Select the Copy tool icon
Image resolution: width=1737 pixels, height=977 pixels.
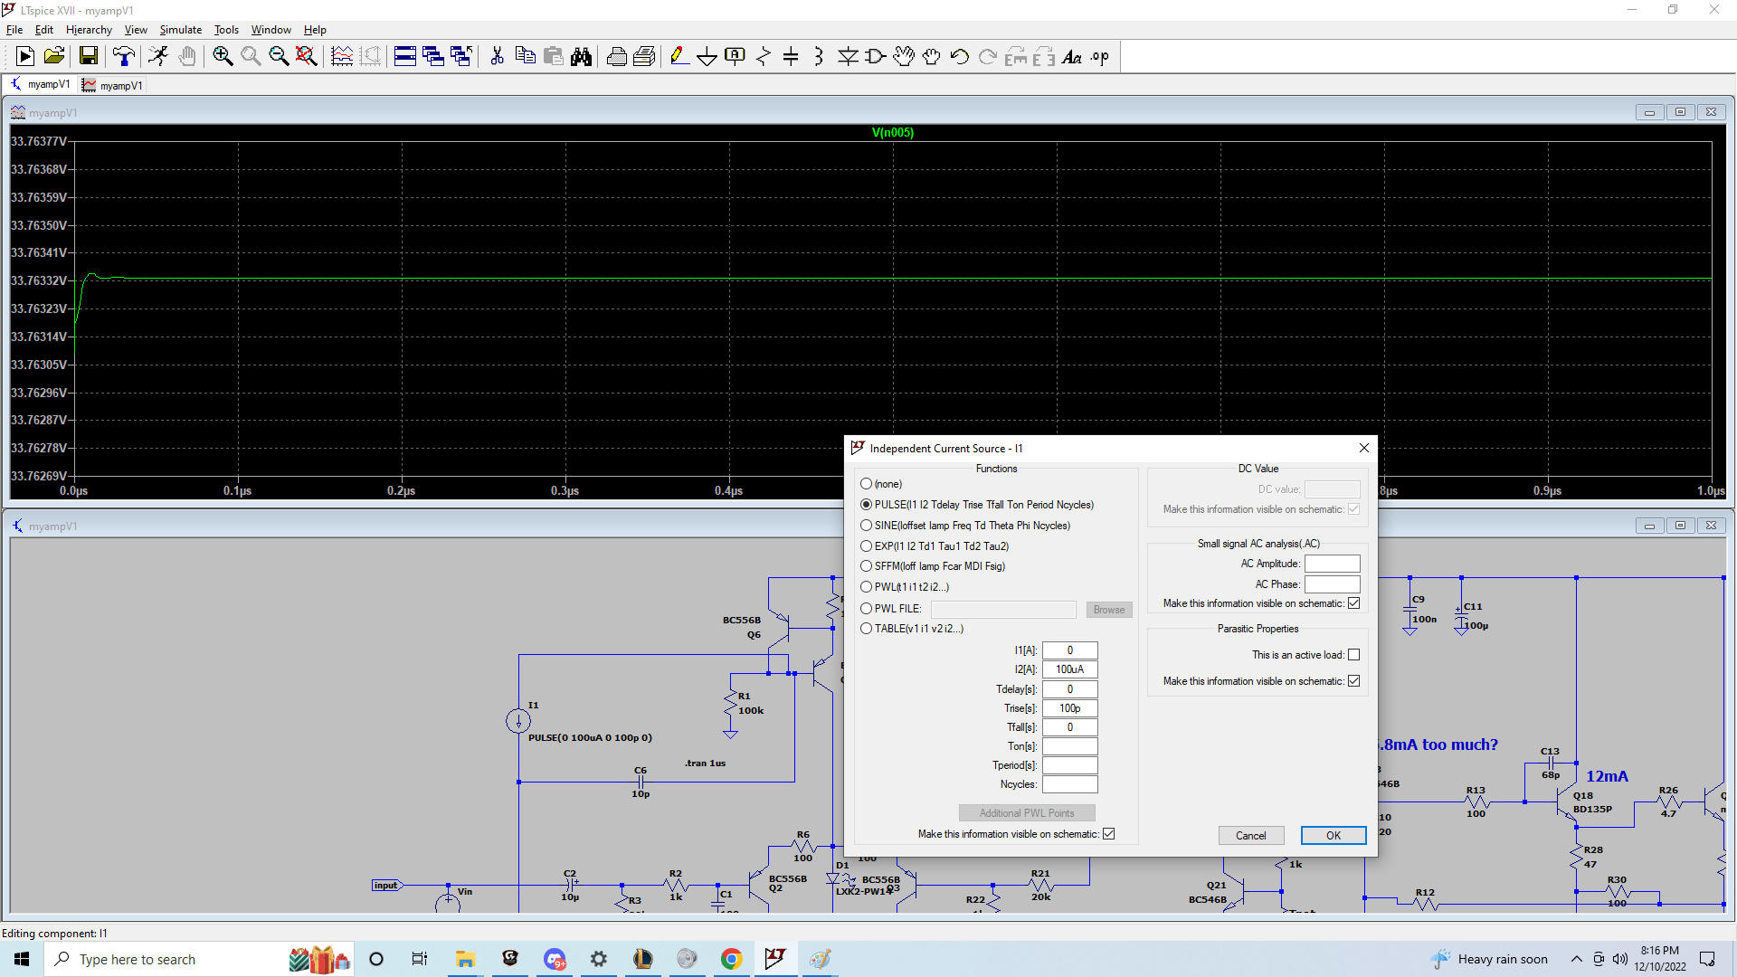[x=525, y=57]
